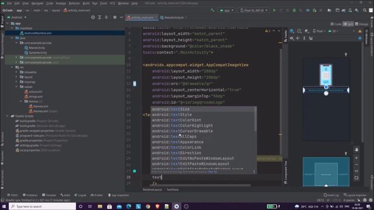
Task: Click the Design Surface layers icon
Action: pos(292,31)
